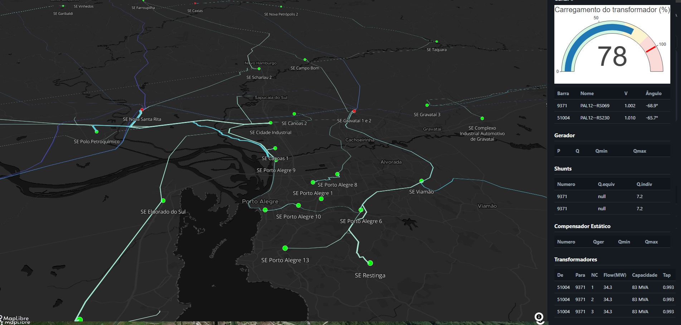
Task: Select the SE Canoas 2 substation marker
Action: (x=271, y=123)
